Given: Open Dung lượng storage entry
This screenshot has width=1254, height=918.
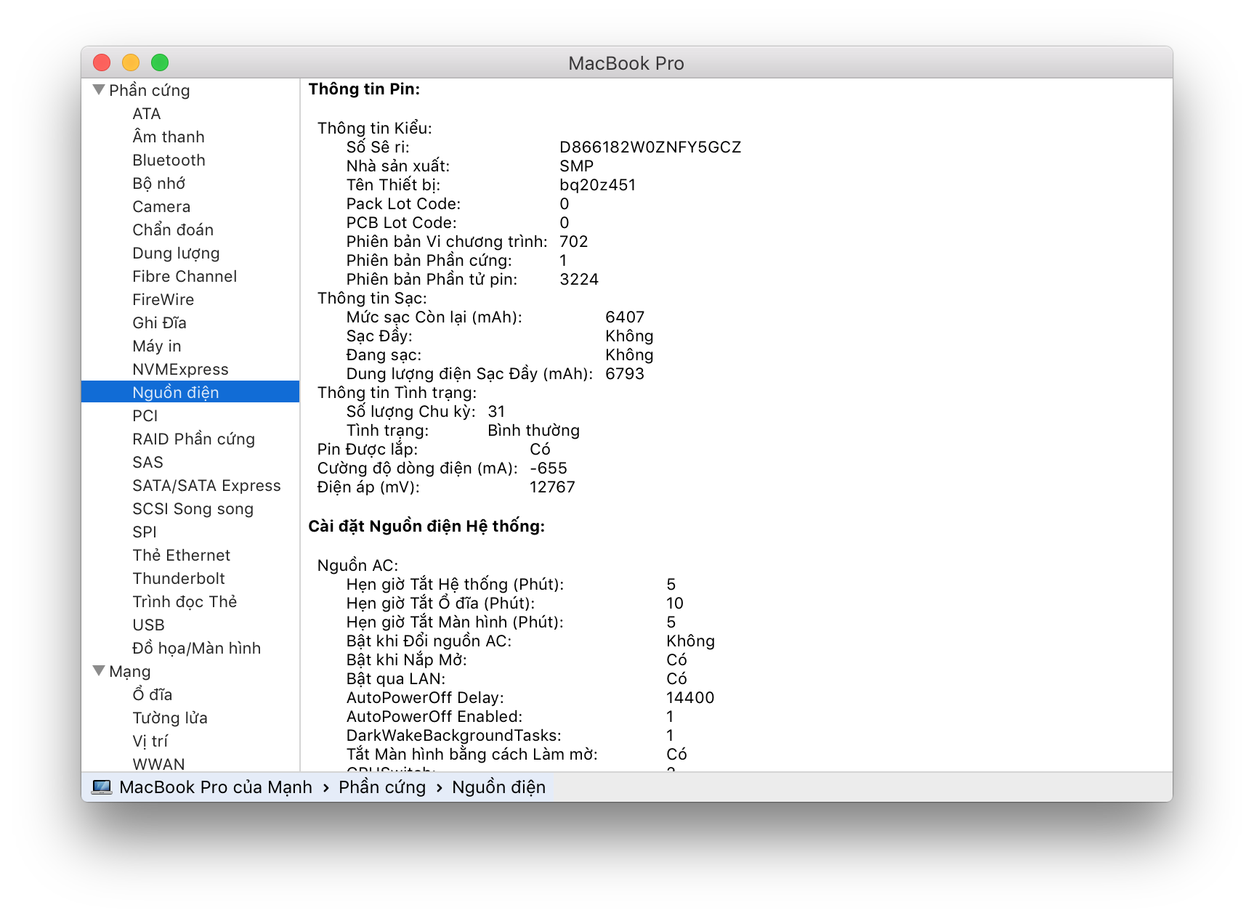Looking at the screenshot, I should (176, 253).
